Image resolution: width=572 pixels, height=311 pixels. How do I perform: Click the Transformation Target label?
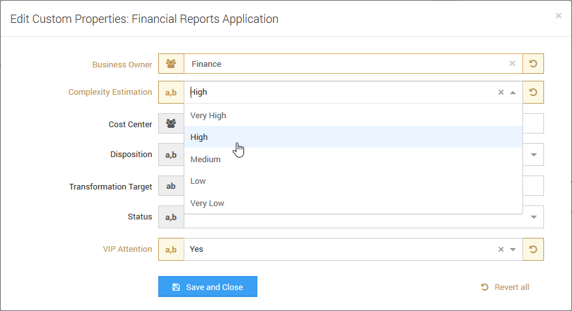(x=111, y=187)
